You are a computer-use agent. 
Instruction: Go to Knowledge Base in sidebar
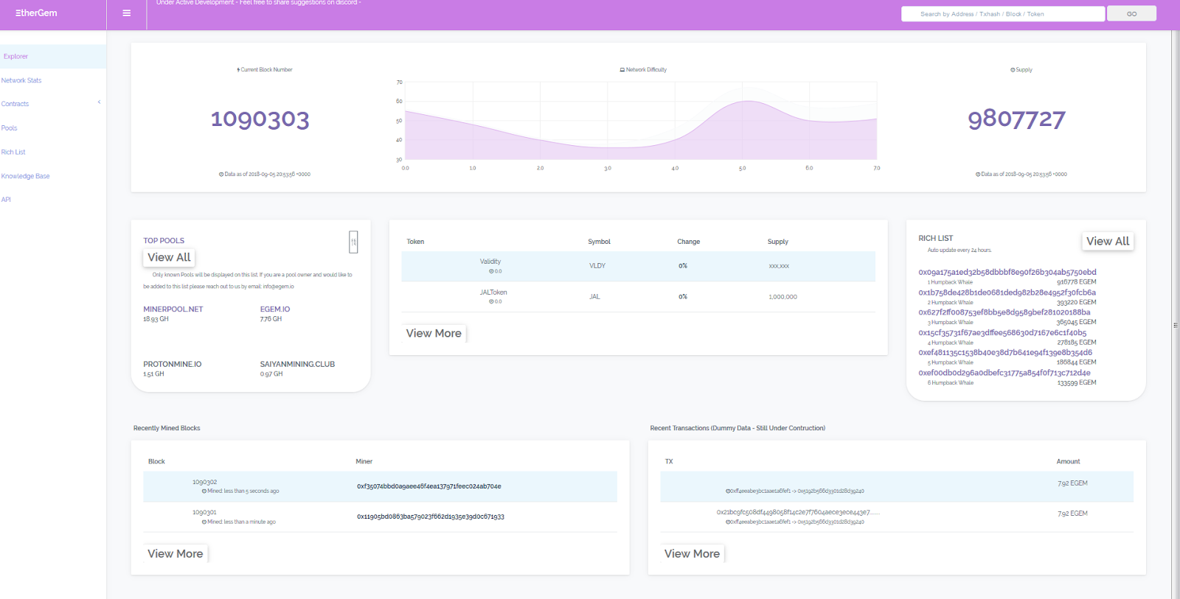pyautogui.click(x=25, y=176)
